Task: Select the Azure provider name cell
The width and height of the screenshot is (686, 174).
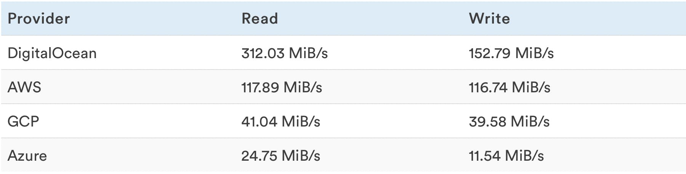Action: 27,156
